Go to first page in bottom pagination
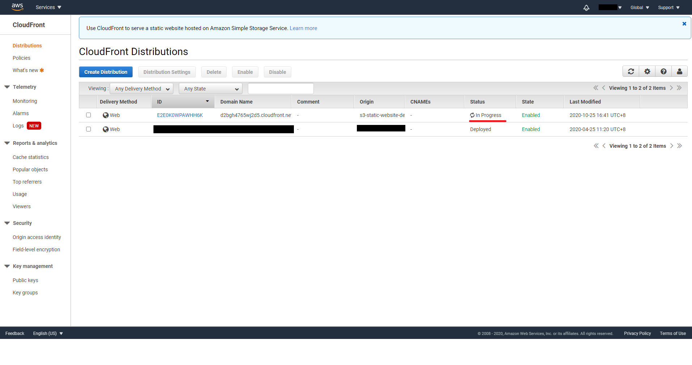The width and height of the screenshot is (692, 365). coord(596,146)
